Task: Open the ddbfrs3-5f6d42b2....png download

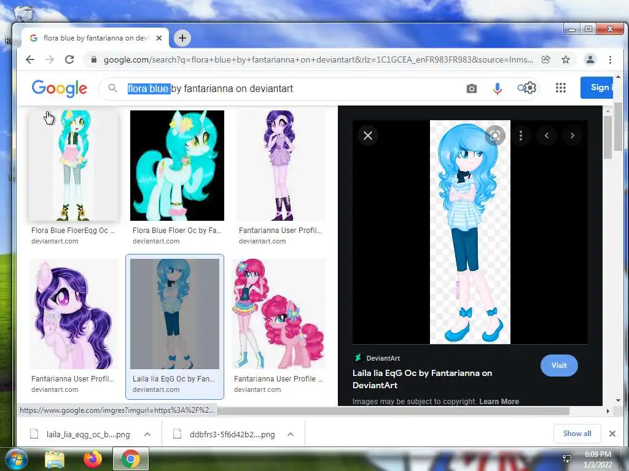Action: (225, 434)
